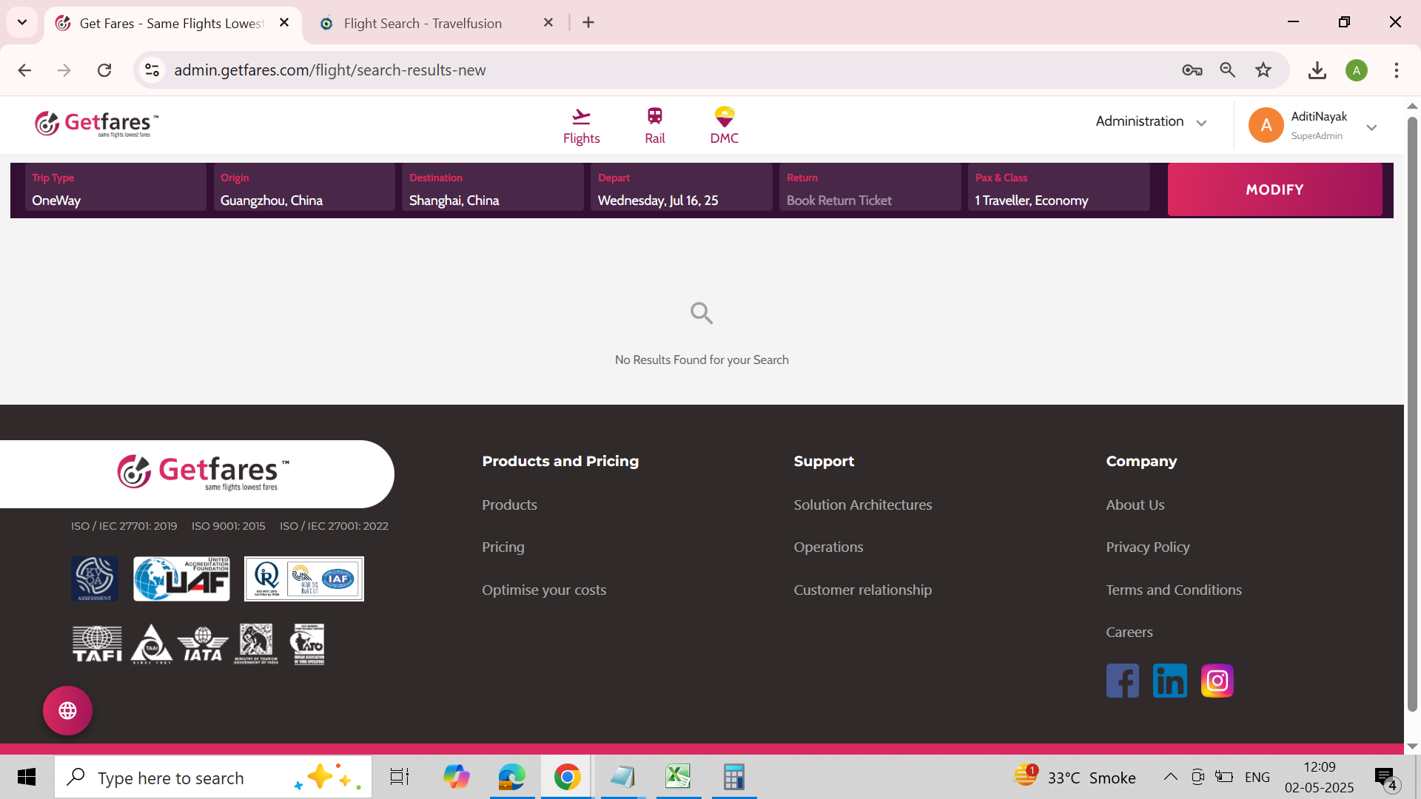Open the tab search chevron

click(22, 22)
